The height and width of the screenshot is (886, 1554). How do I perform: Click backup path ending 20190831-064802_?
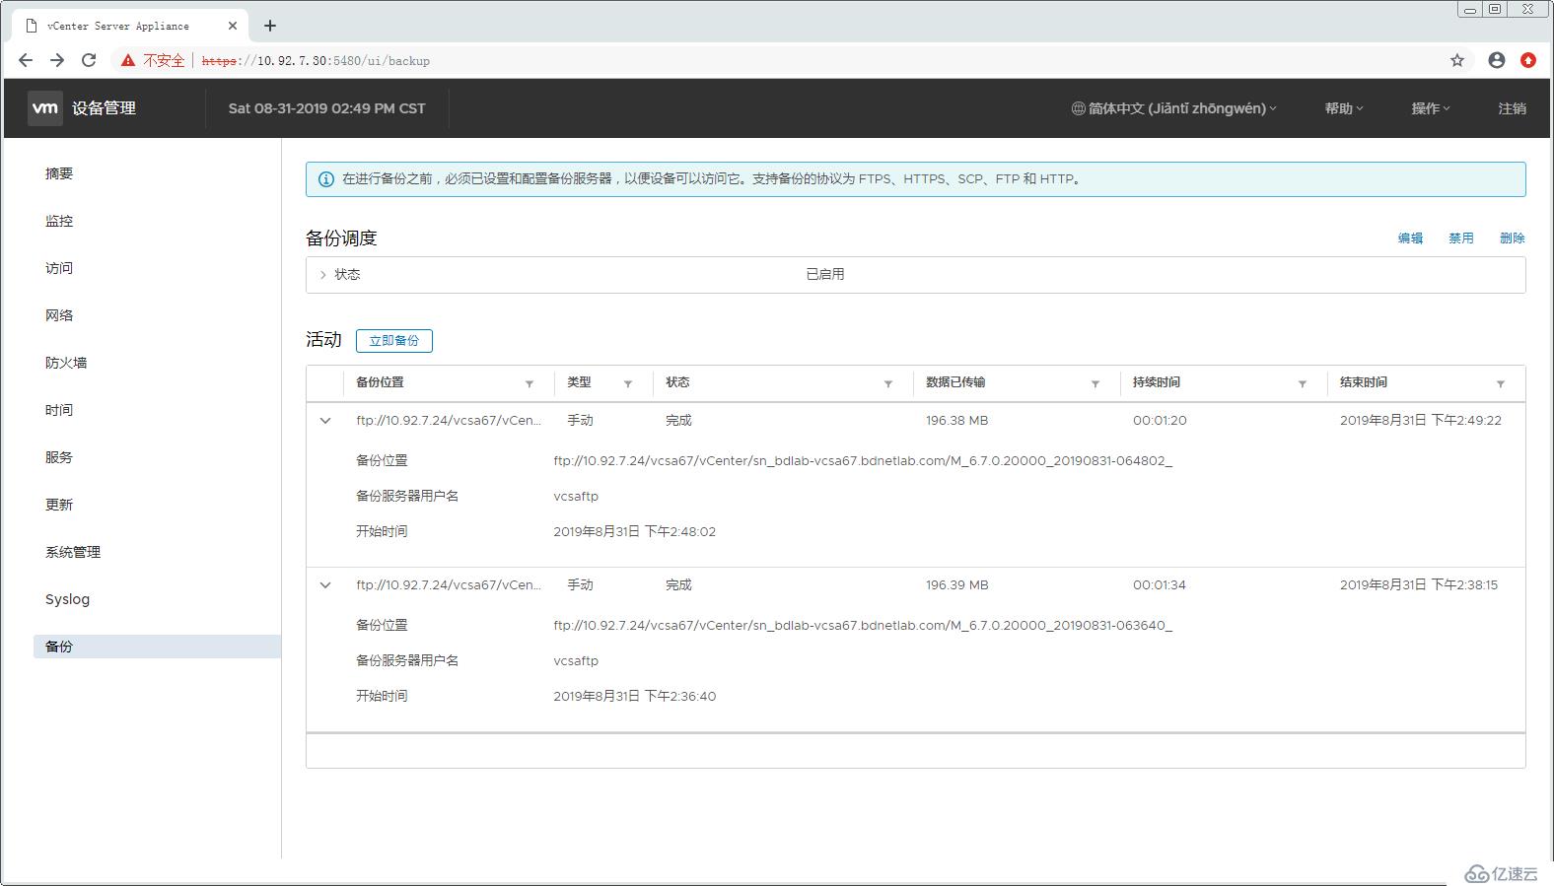click(863, 461)
